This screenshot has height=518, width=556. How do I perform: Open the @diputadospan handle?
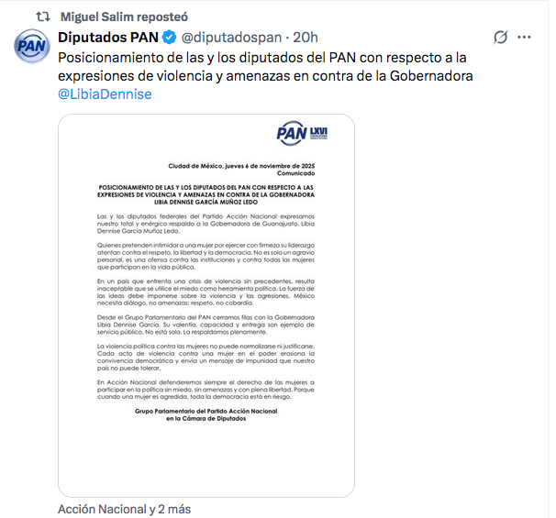point(231,38)
